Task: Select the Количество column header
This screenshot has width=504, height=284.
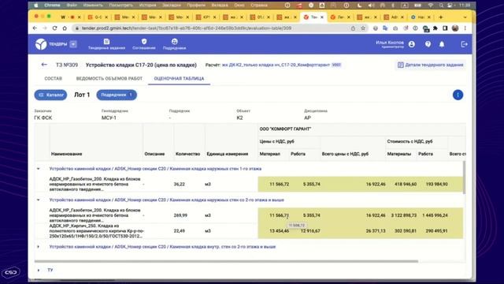Action: [187, 154]
